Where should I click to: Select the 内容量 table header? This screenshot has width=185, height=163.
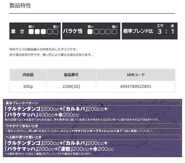28,75
